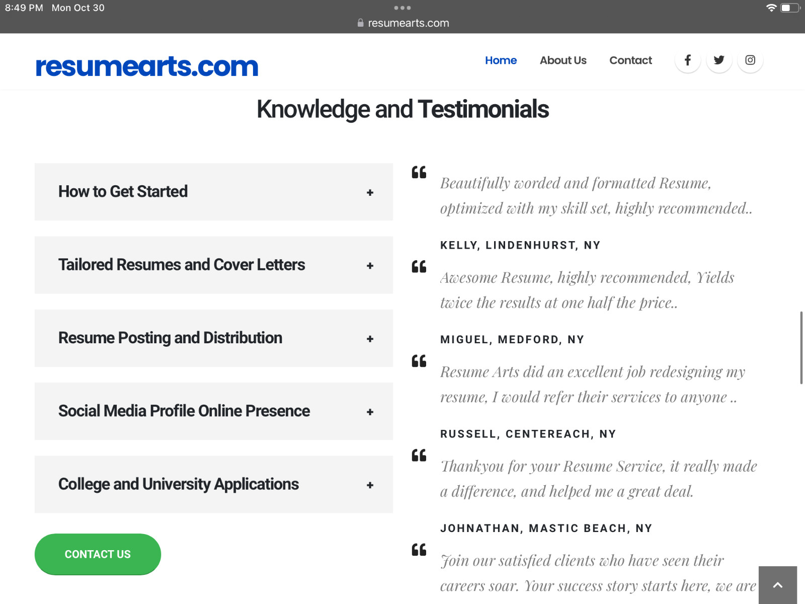805x604 pixels.
Task: Tap the Mon Oct 30 date
Action: pos(78,8)
